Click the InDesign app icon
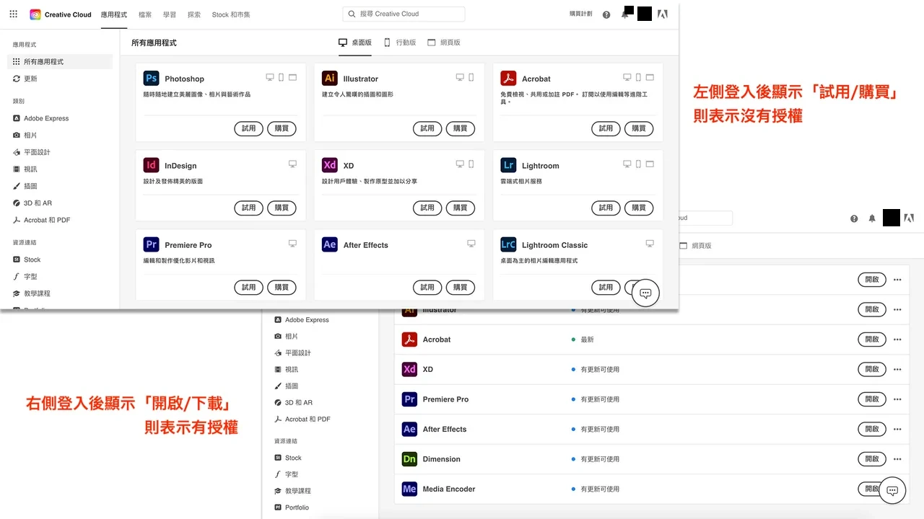924x519 pixels. click(x=151, y=165)
